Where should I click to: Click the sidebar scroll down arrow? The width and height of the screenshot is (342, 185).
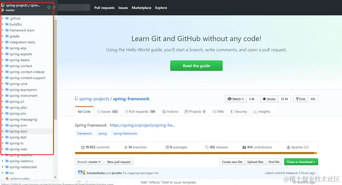click(x=55, y=177)
